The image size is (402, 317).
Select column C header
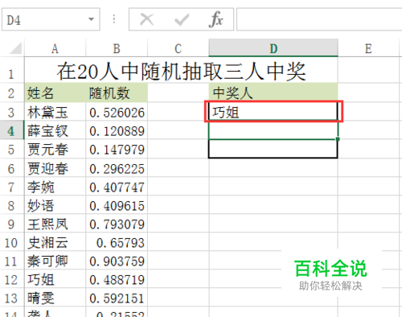178,48
